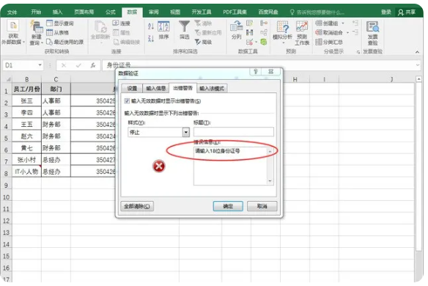Click the Consolidate icon in 数据工具

(264, 23)
